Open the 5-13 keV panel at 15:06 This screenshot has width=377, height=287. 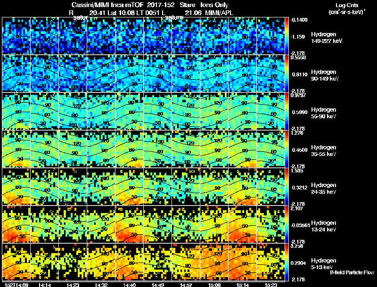[x=214, y=262]
